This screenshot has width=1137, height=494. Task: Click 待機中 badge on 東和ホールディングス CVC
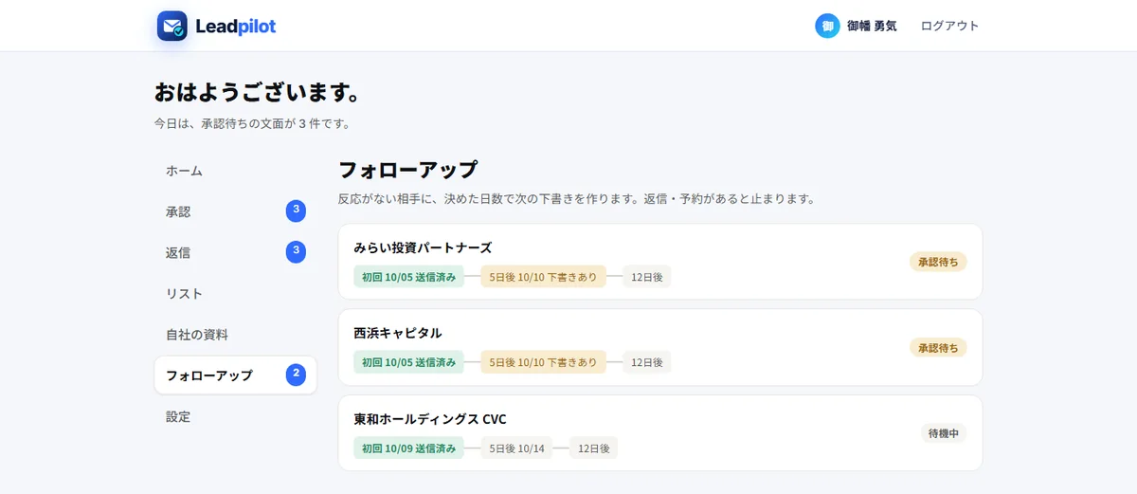tap(944, 432)
